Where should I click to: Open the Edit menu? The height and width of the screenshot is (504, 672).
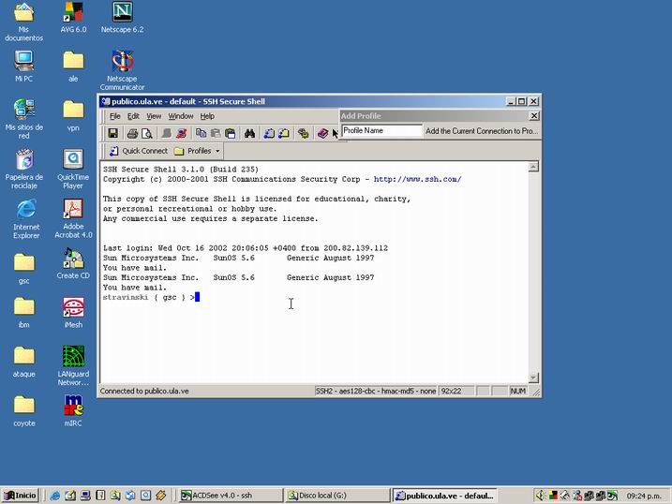[x=133, y=116]
